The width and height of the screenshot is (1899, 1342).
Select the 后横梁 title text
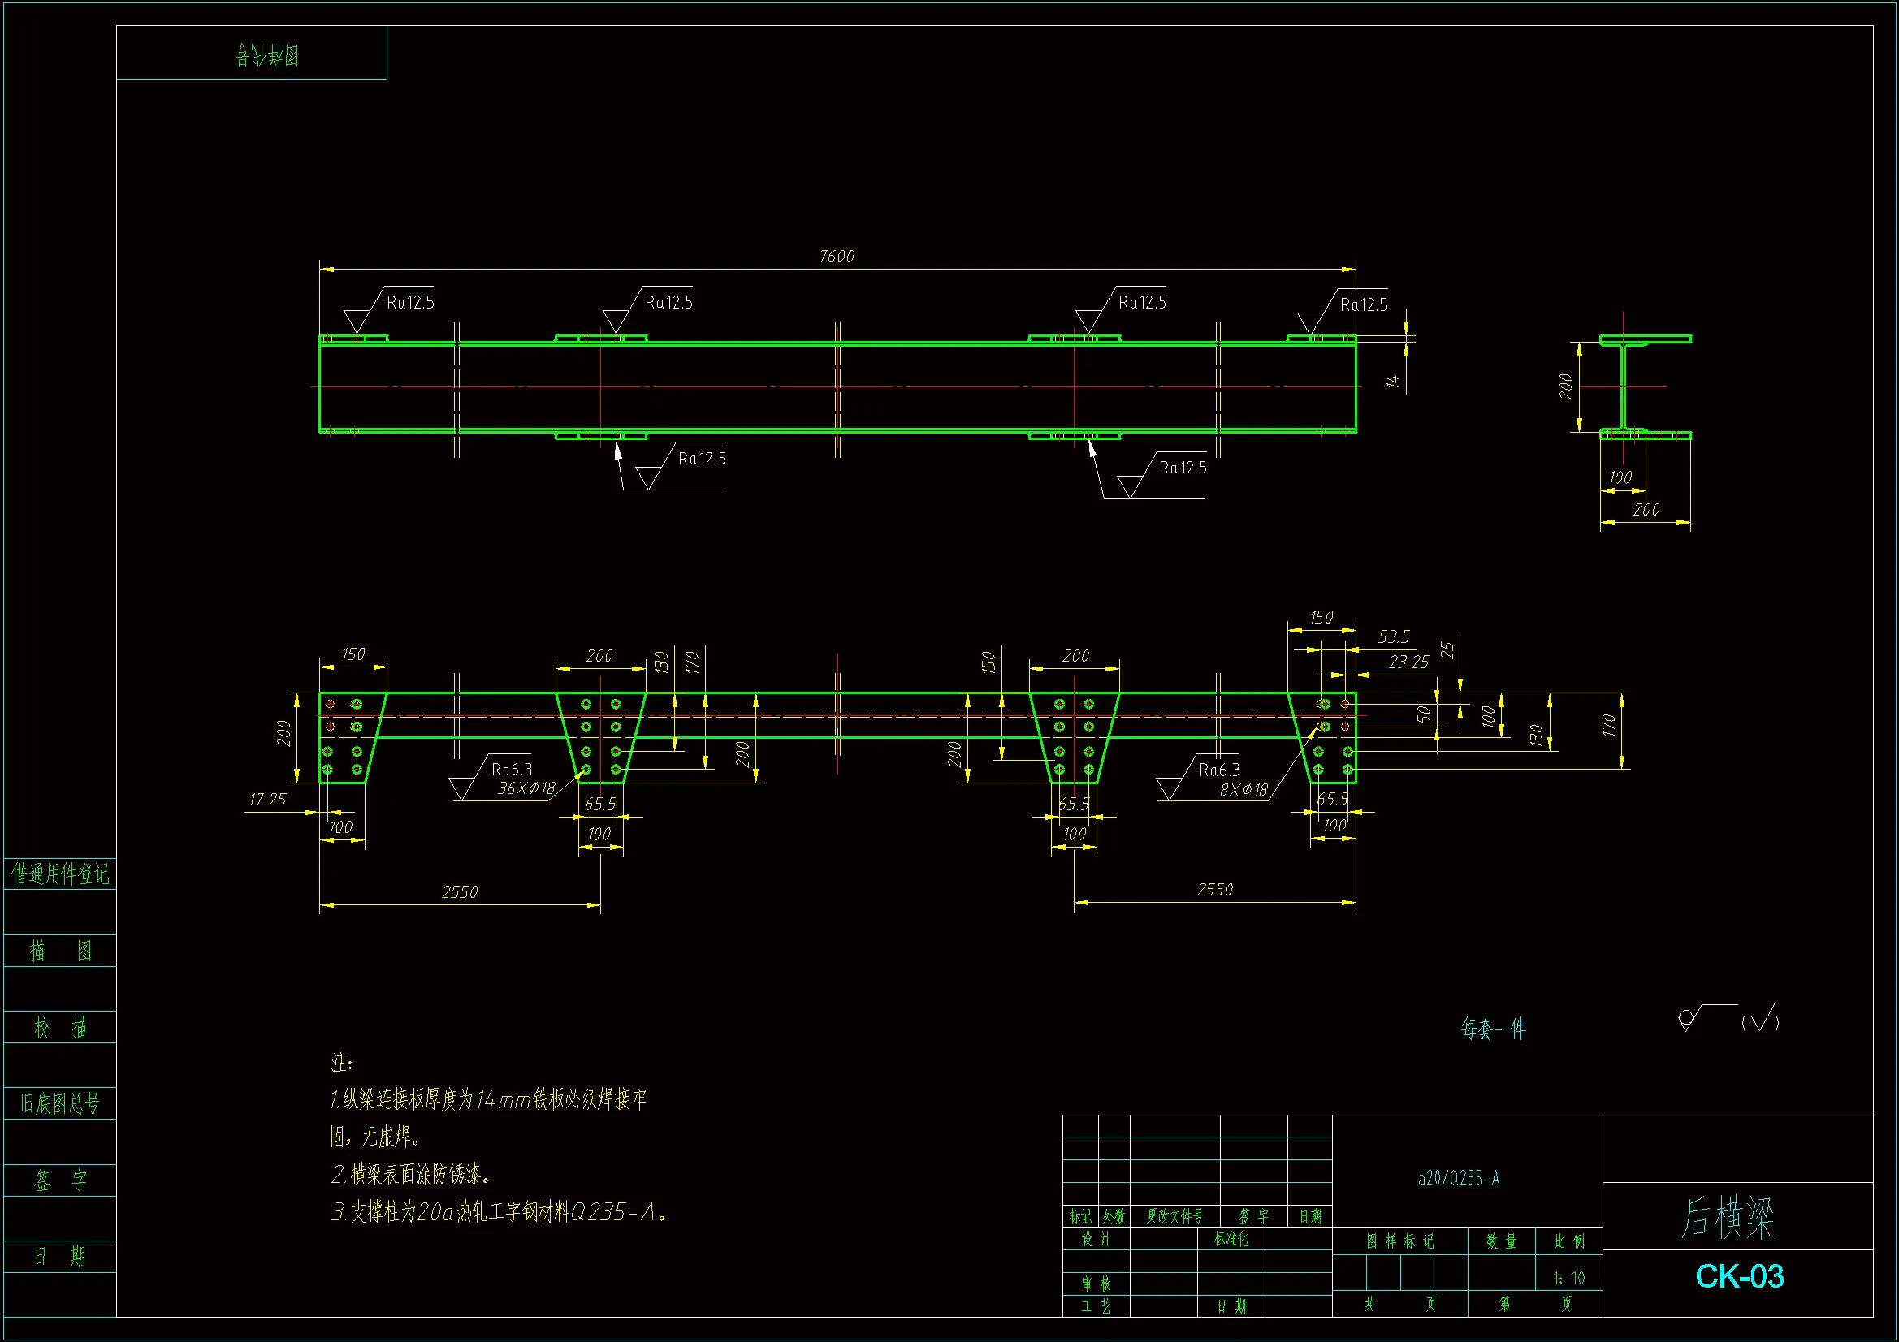click(1728, 1218)
